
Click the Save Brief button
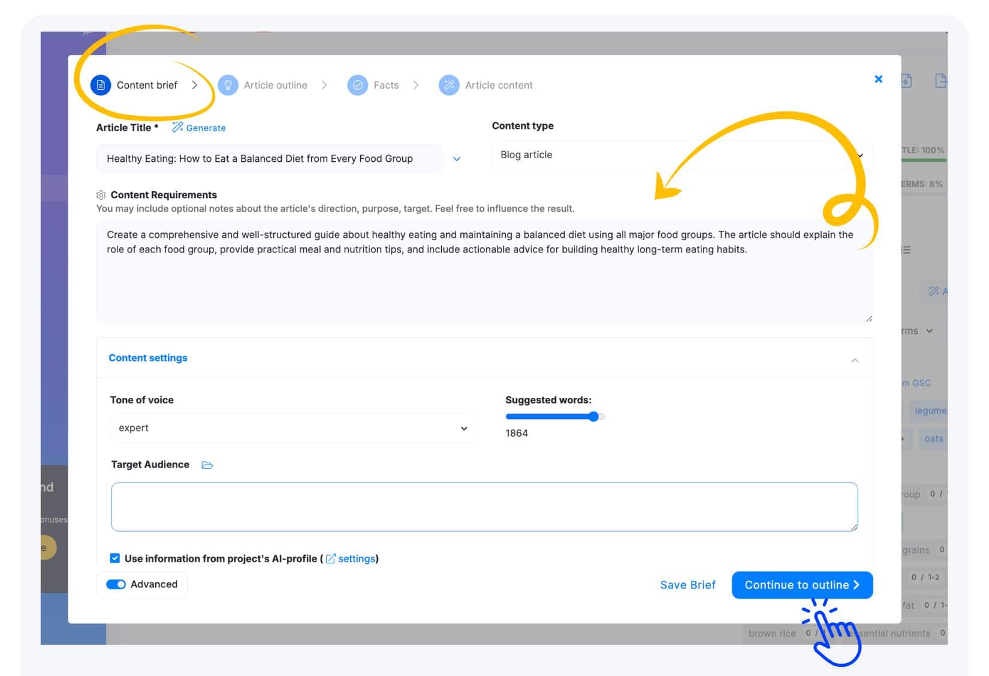pyautogui.click(x=688, y=585)
